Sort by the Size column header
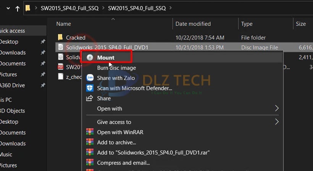Image resolution: width=313 pixels, height=171 pixels. coord(301,24)
